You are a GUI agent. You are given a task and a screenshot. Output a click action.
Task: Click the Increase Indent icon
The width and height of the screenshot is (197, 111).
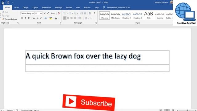[x=85, y=13]
